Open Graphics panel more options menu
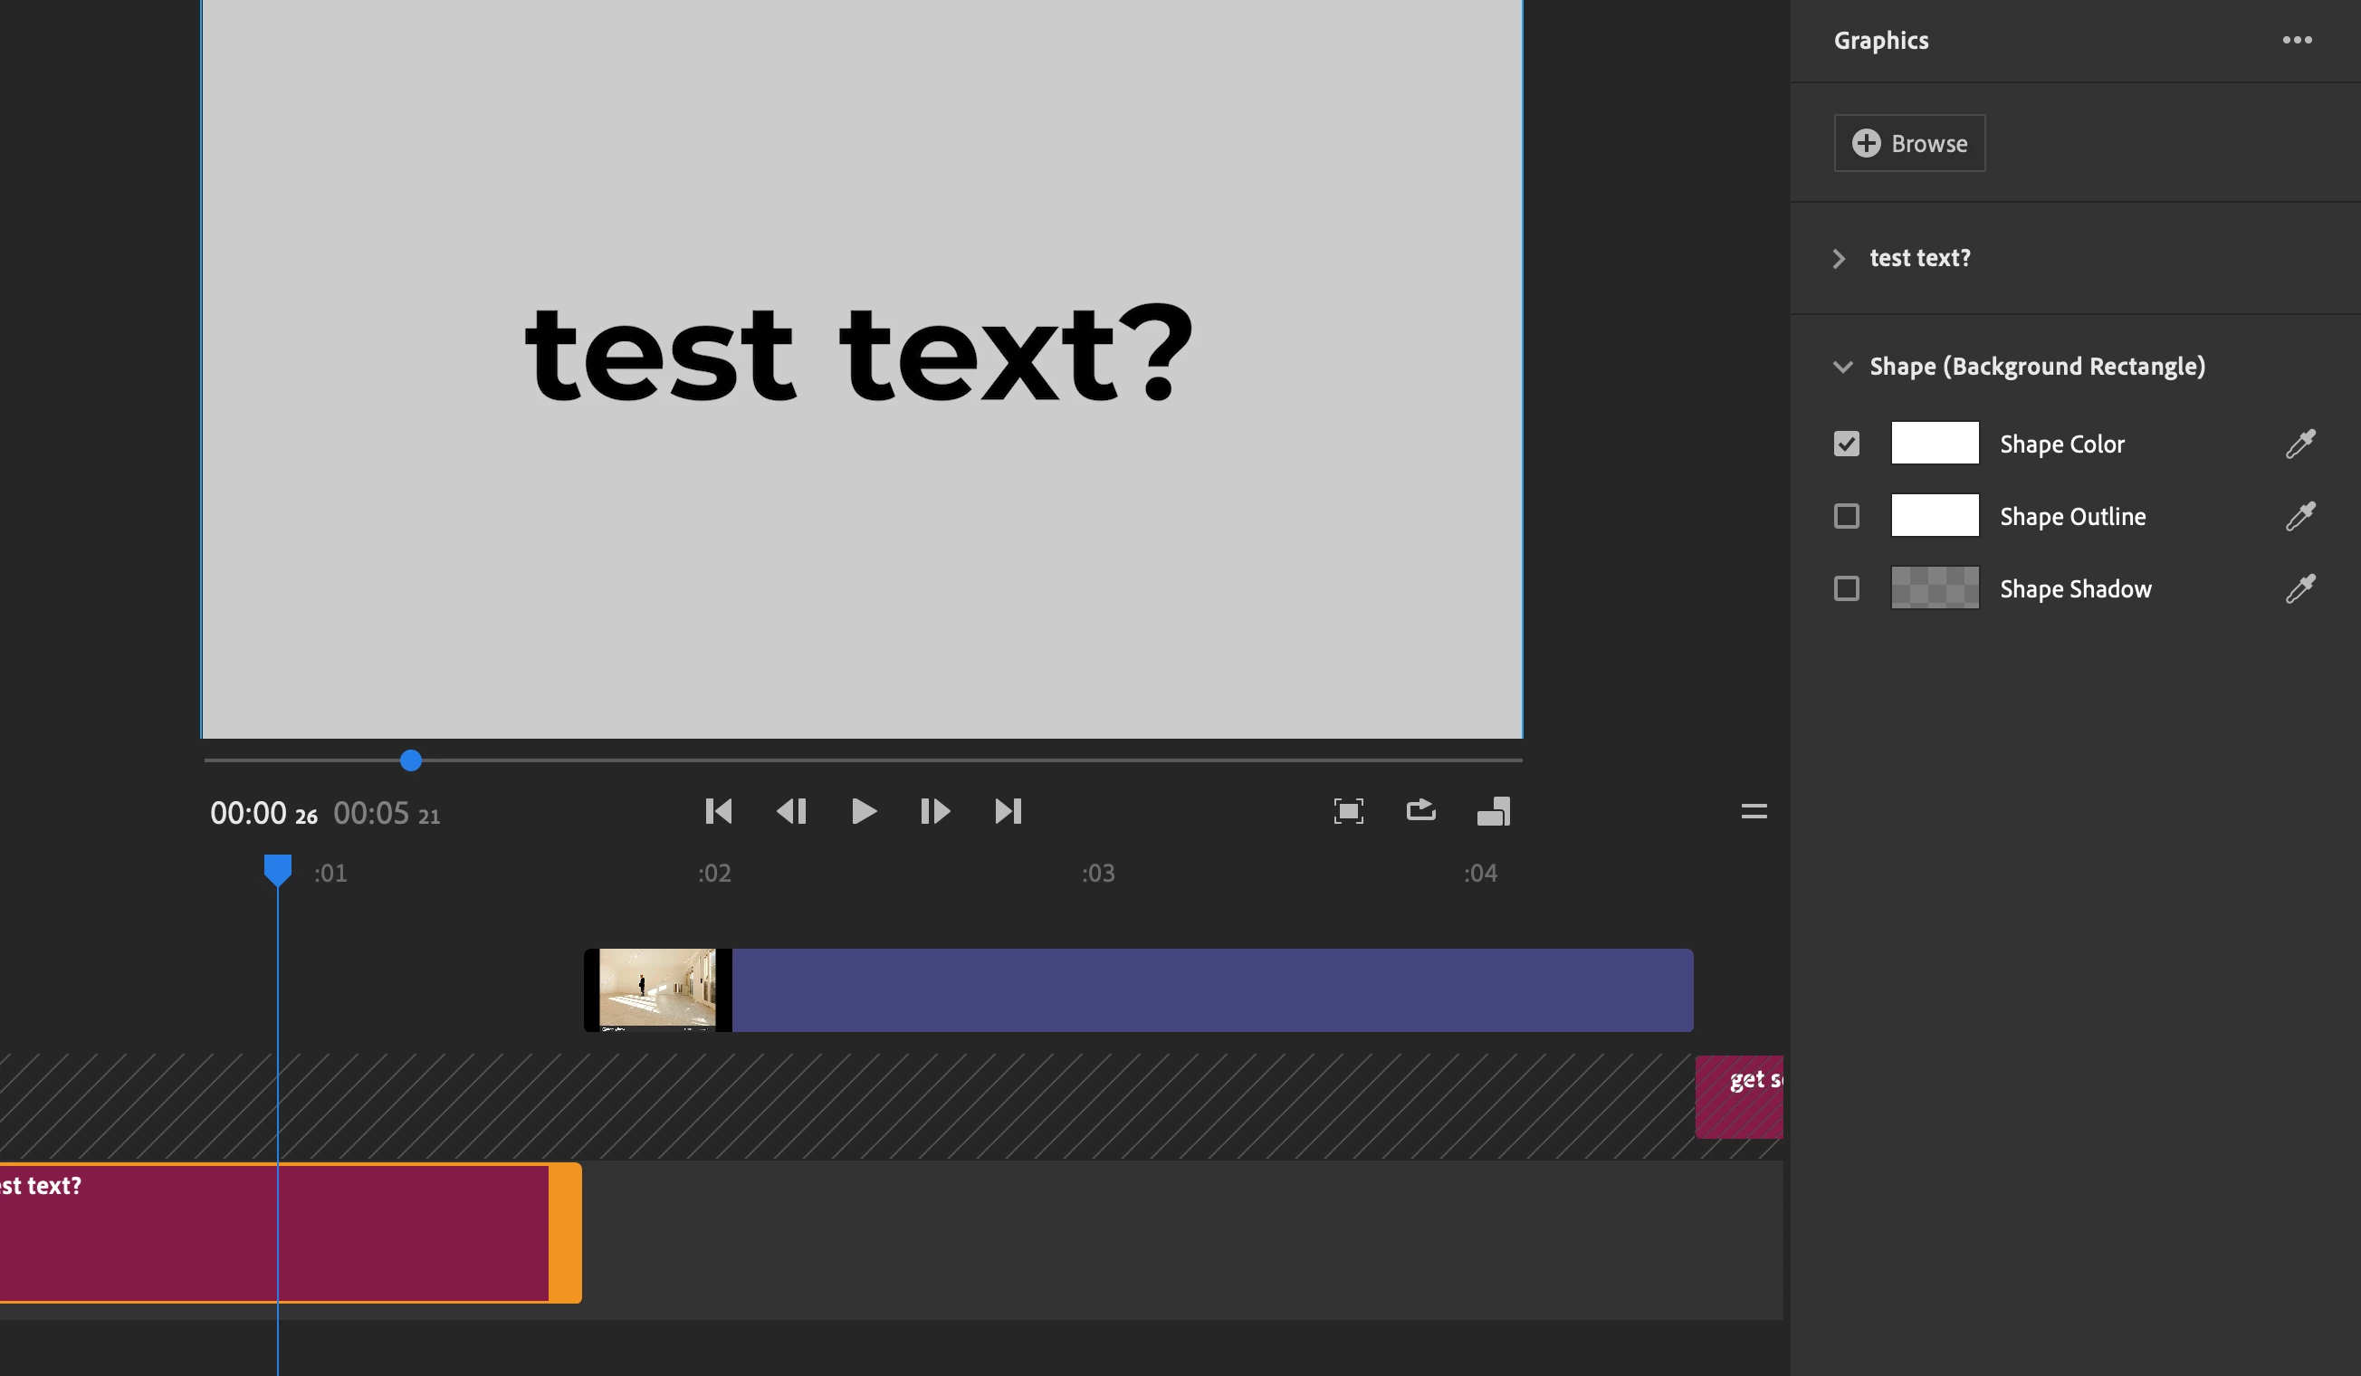 coord(2297,40)
